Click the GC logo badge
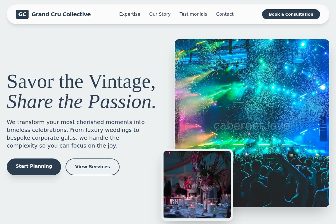Viewport: 336px width, 224px height. [22, 14]
